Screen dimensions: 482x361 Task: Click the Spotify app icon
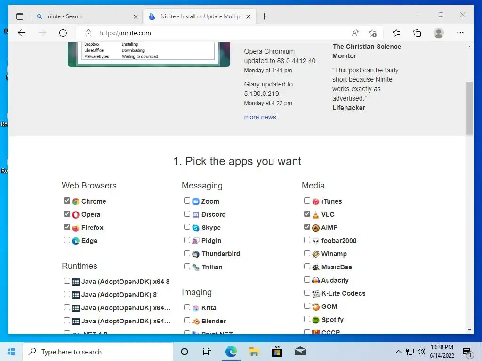pos(316,320)
